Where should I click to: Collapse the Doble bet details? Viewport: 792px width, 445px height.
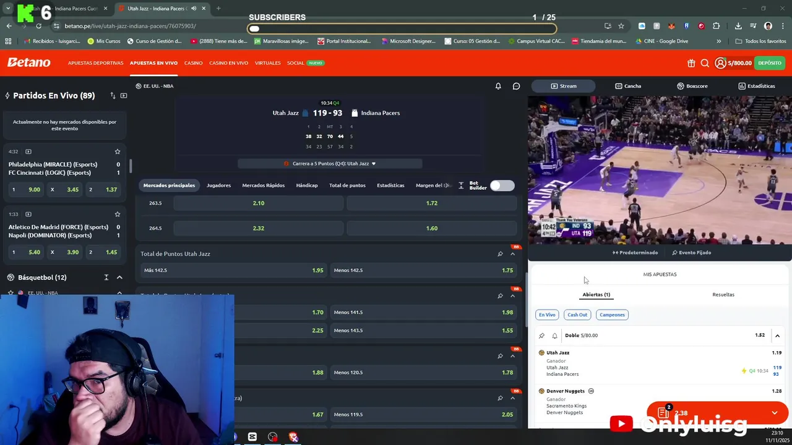coord(777,336)
